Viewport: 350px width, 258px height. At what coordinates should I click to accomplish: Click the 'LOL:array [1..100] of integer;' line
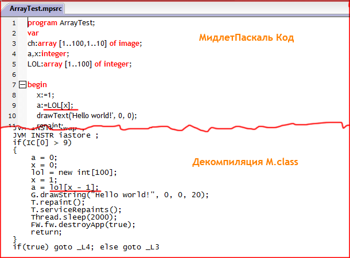79,64
